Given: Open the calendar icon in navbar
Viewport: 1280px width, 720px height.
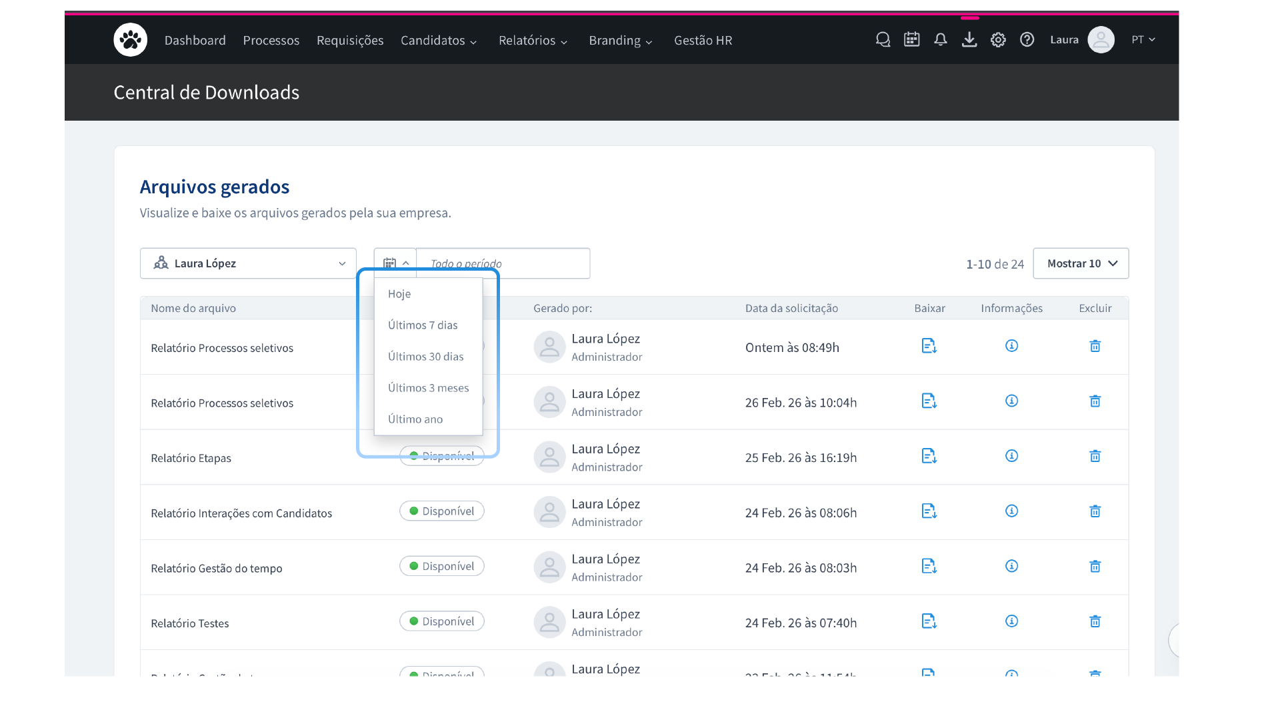Looking at the screenshot, I should click(x=911, y=40).
